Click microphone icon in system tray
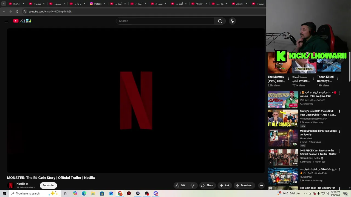The height and width of the screenshot is (197, 351). point(318,193)
